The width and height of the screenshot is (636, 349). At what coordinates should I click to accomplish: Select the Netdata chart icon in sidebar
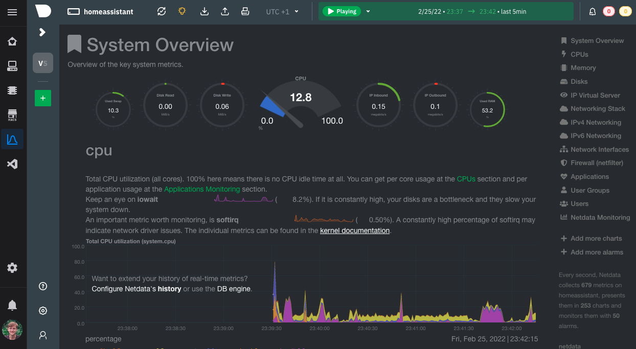coord(12,139)
